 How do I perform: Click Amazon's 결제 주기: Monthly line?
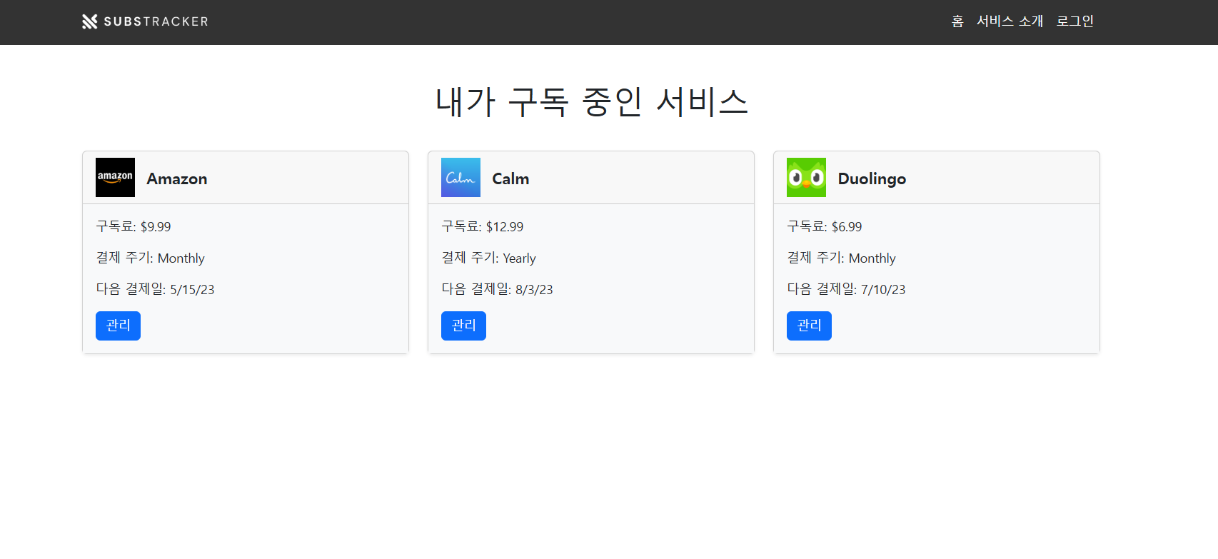[x=150, y=258]
